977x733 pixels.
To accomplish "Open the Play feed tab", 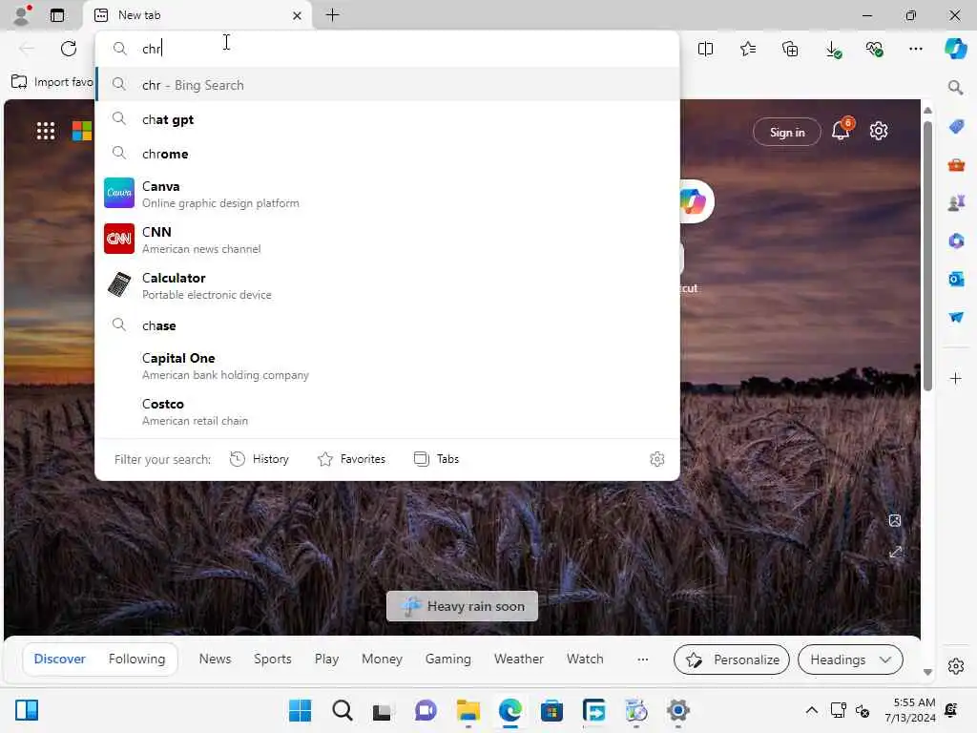I will tap(326, 659).
